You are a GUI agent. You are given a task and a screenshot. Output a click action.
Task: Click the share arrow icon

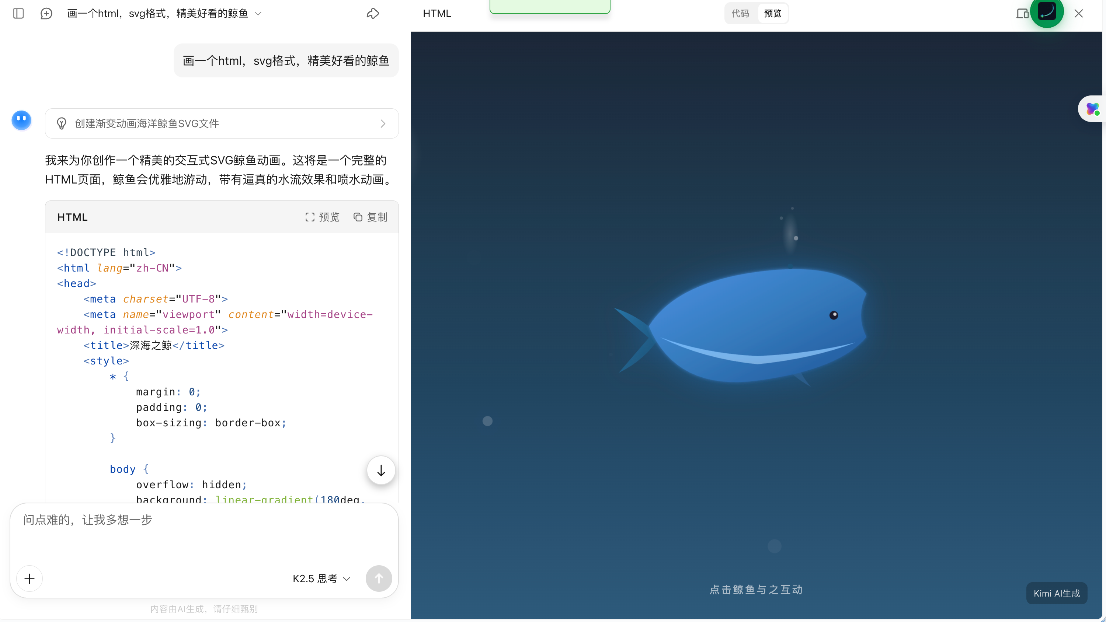[x=373, y=13]
